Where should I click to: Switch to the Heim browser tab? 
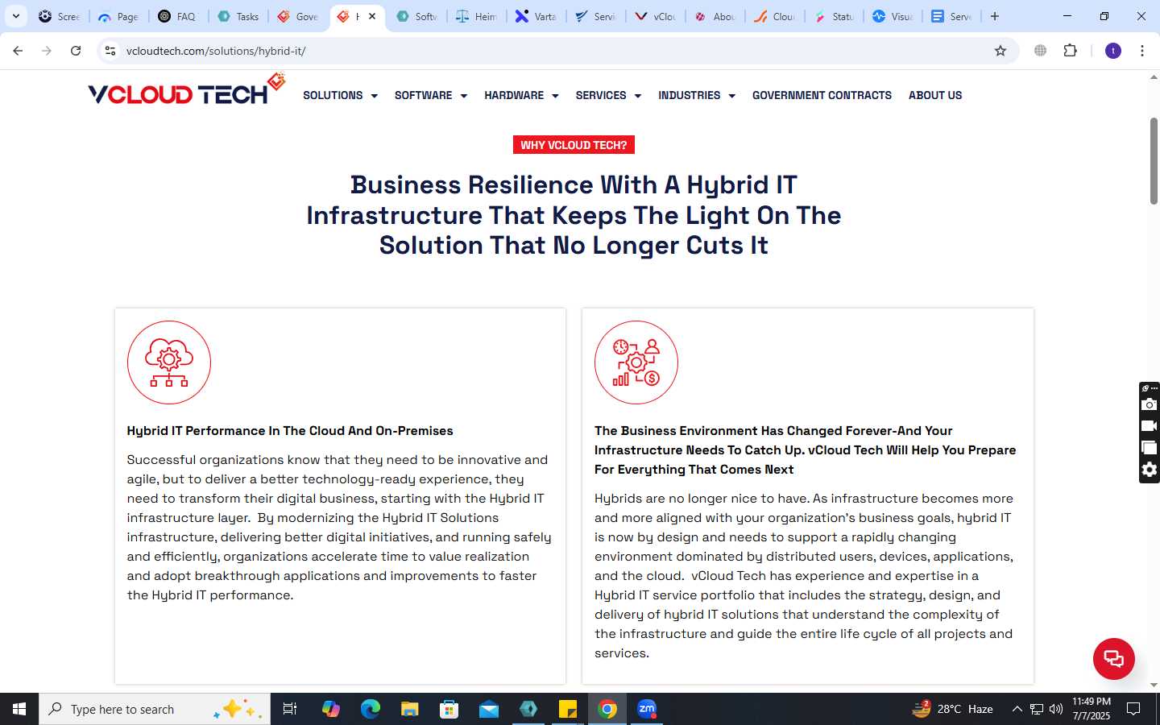[x=477, y=16]
